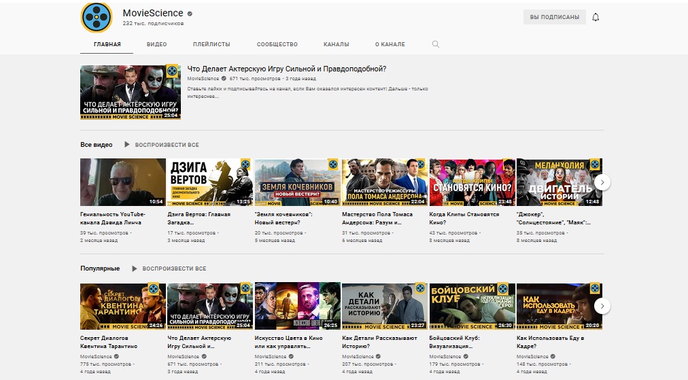Open the channel search magnifier icon
688x380 pixels.
(x=436, y=44)
